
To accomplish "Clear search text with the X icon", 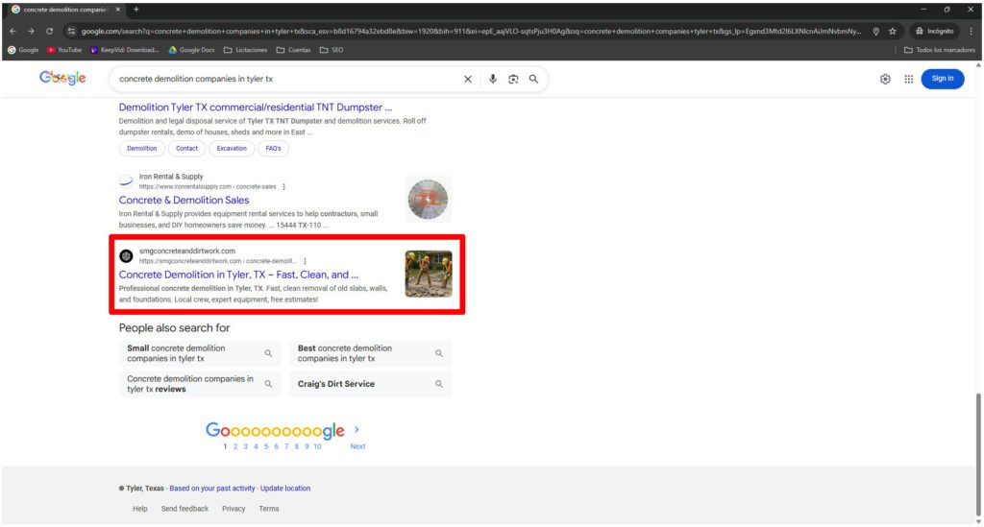I will (x=468, y=79).
